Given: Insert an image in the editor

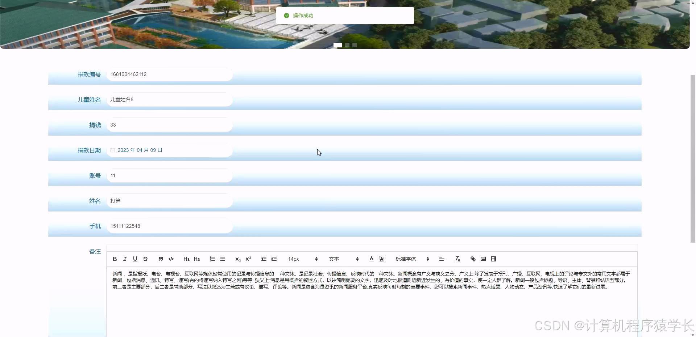Looking at the screenshot, I should tap(483, 259).
